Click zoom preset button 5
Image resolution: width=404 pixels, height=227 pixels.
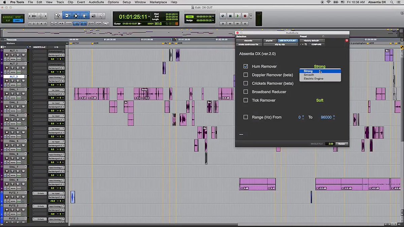coord(45,24)
